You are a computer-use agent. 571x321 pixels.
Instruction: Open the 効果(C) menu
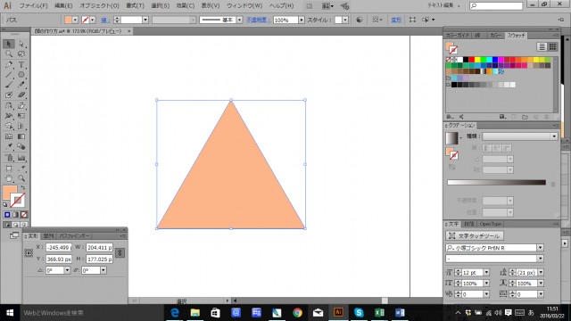coord(185,6)
